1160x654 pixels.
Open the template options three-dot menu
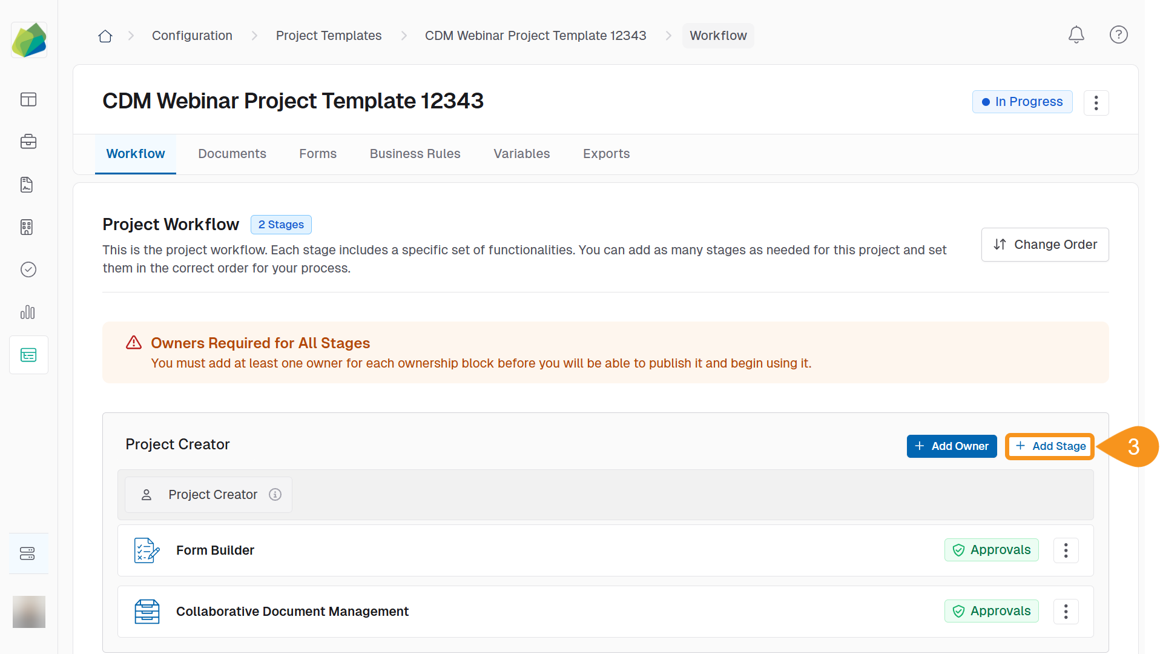pos(1096,103)
